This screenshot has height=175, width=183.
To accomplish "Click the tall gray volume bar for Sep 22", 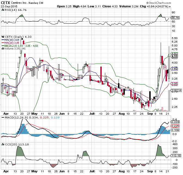I will click(x=169, y=101).
